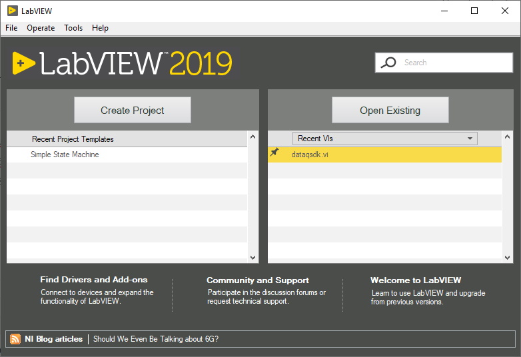This screenshot has height=357, width=521.
Task: Open the dataqsdk.vi recent file
Action: coord(385,155)
